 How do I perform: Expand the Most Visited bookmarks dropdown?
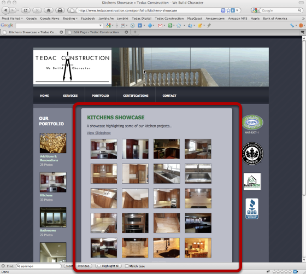point(12,19)
